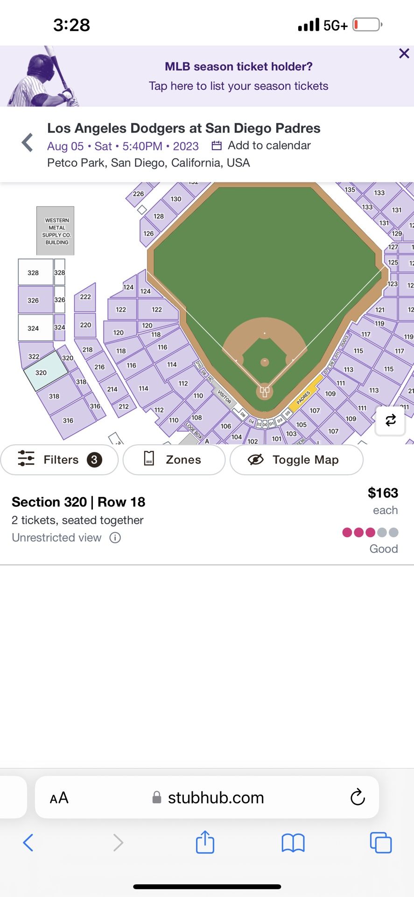
Task: Click the Add to calendar icon
Action: 217,146
